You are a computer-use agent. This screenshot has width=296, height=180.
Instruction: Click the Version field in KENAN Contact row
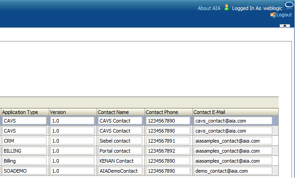tap(73, 161)
